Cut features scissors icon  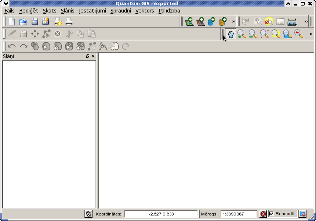tap(69, 34)
